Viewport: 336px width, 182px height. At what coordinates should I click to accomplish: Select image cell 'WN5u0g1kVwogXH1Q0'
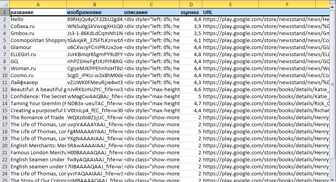click(x=95, y=26)
